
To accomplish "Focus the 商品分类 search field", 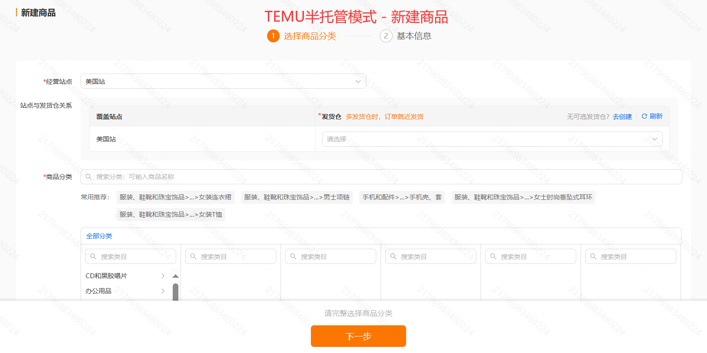I will tap(381, 176).
